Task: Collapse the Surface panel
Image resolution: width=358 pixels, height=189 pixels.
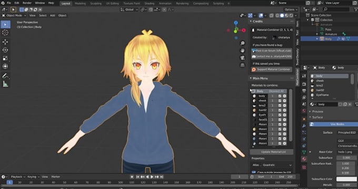Action: [x=310, y=117]
